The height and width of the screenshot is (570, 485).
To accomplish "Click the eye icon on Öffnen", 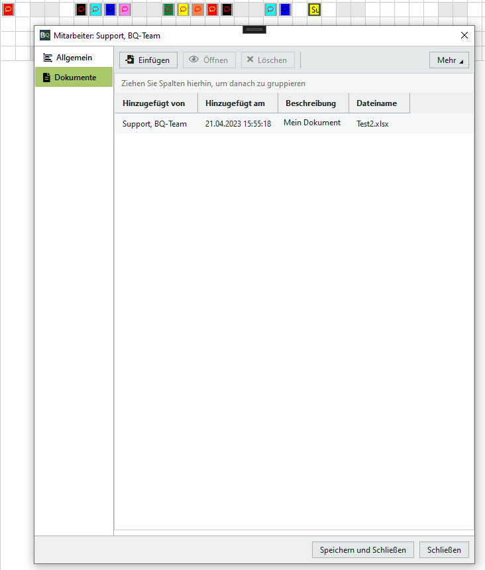I will [x=194, y=60].
